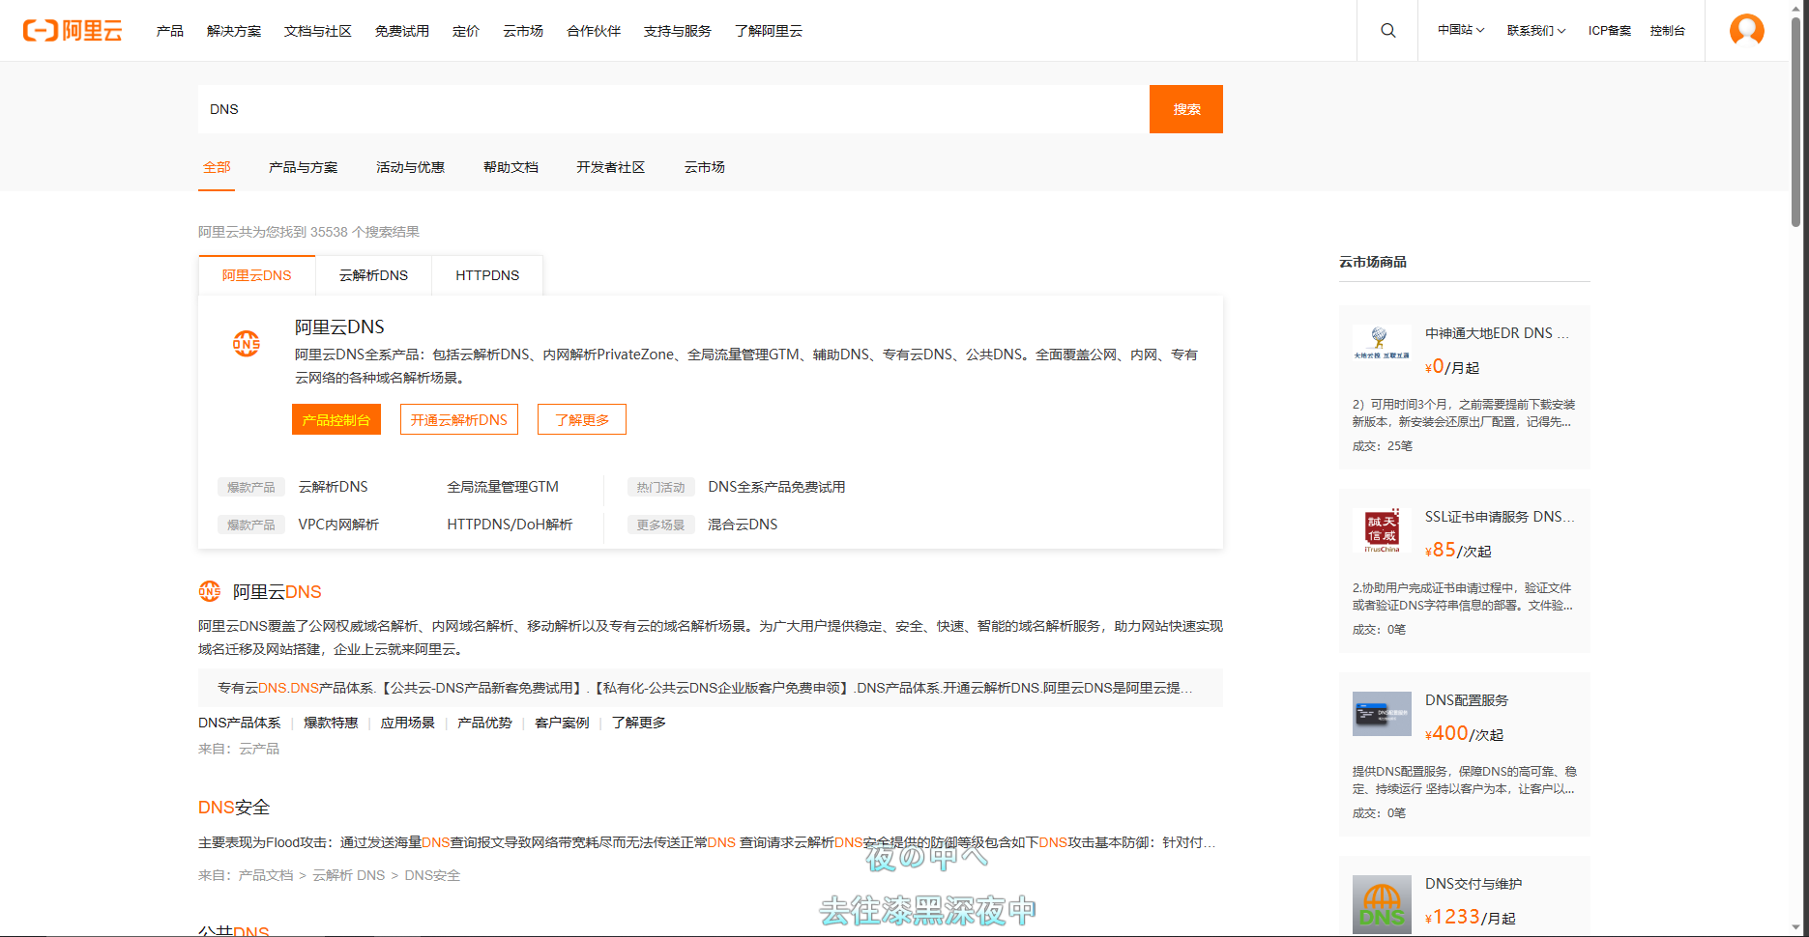1809x937 pixels.
Task: Click the 了解更多 sublink under result
Action: (x=638, y=723)
